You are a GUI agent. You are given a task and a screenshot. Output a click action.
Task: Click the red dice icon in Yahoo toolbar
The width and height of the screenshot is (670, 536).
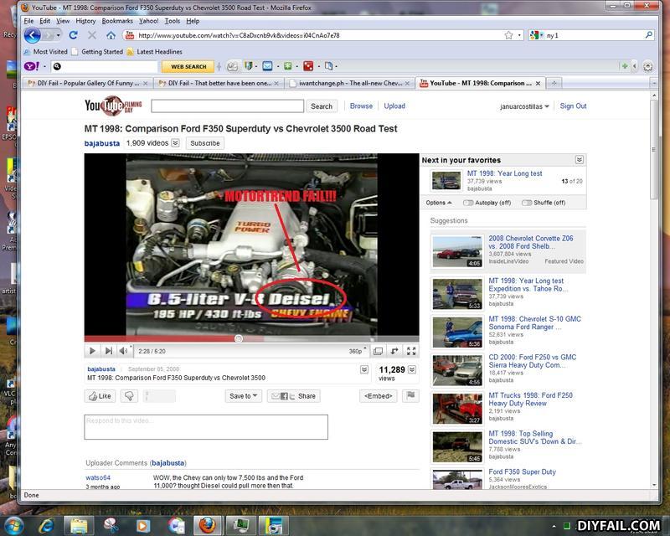308,66
